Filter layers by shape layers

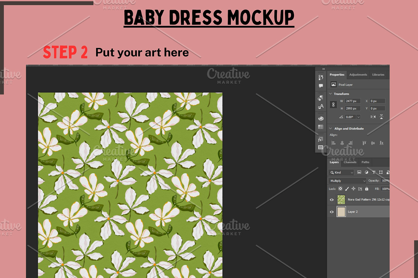pos(381,172)
